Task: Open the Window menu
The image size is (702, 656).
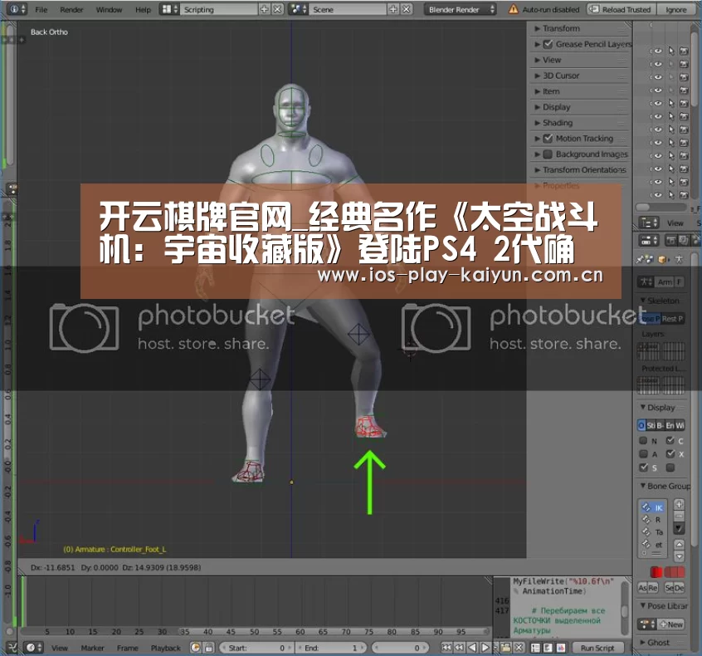Action: pos(109,9)
